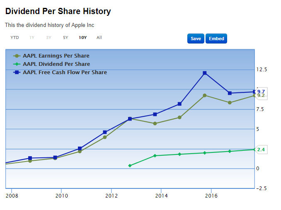Click the green Dividend Per Share legend marker

click(17, 64)
